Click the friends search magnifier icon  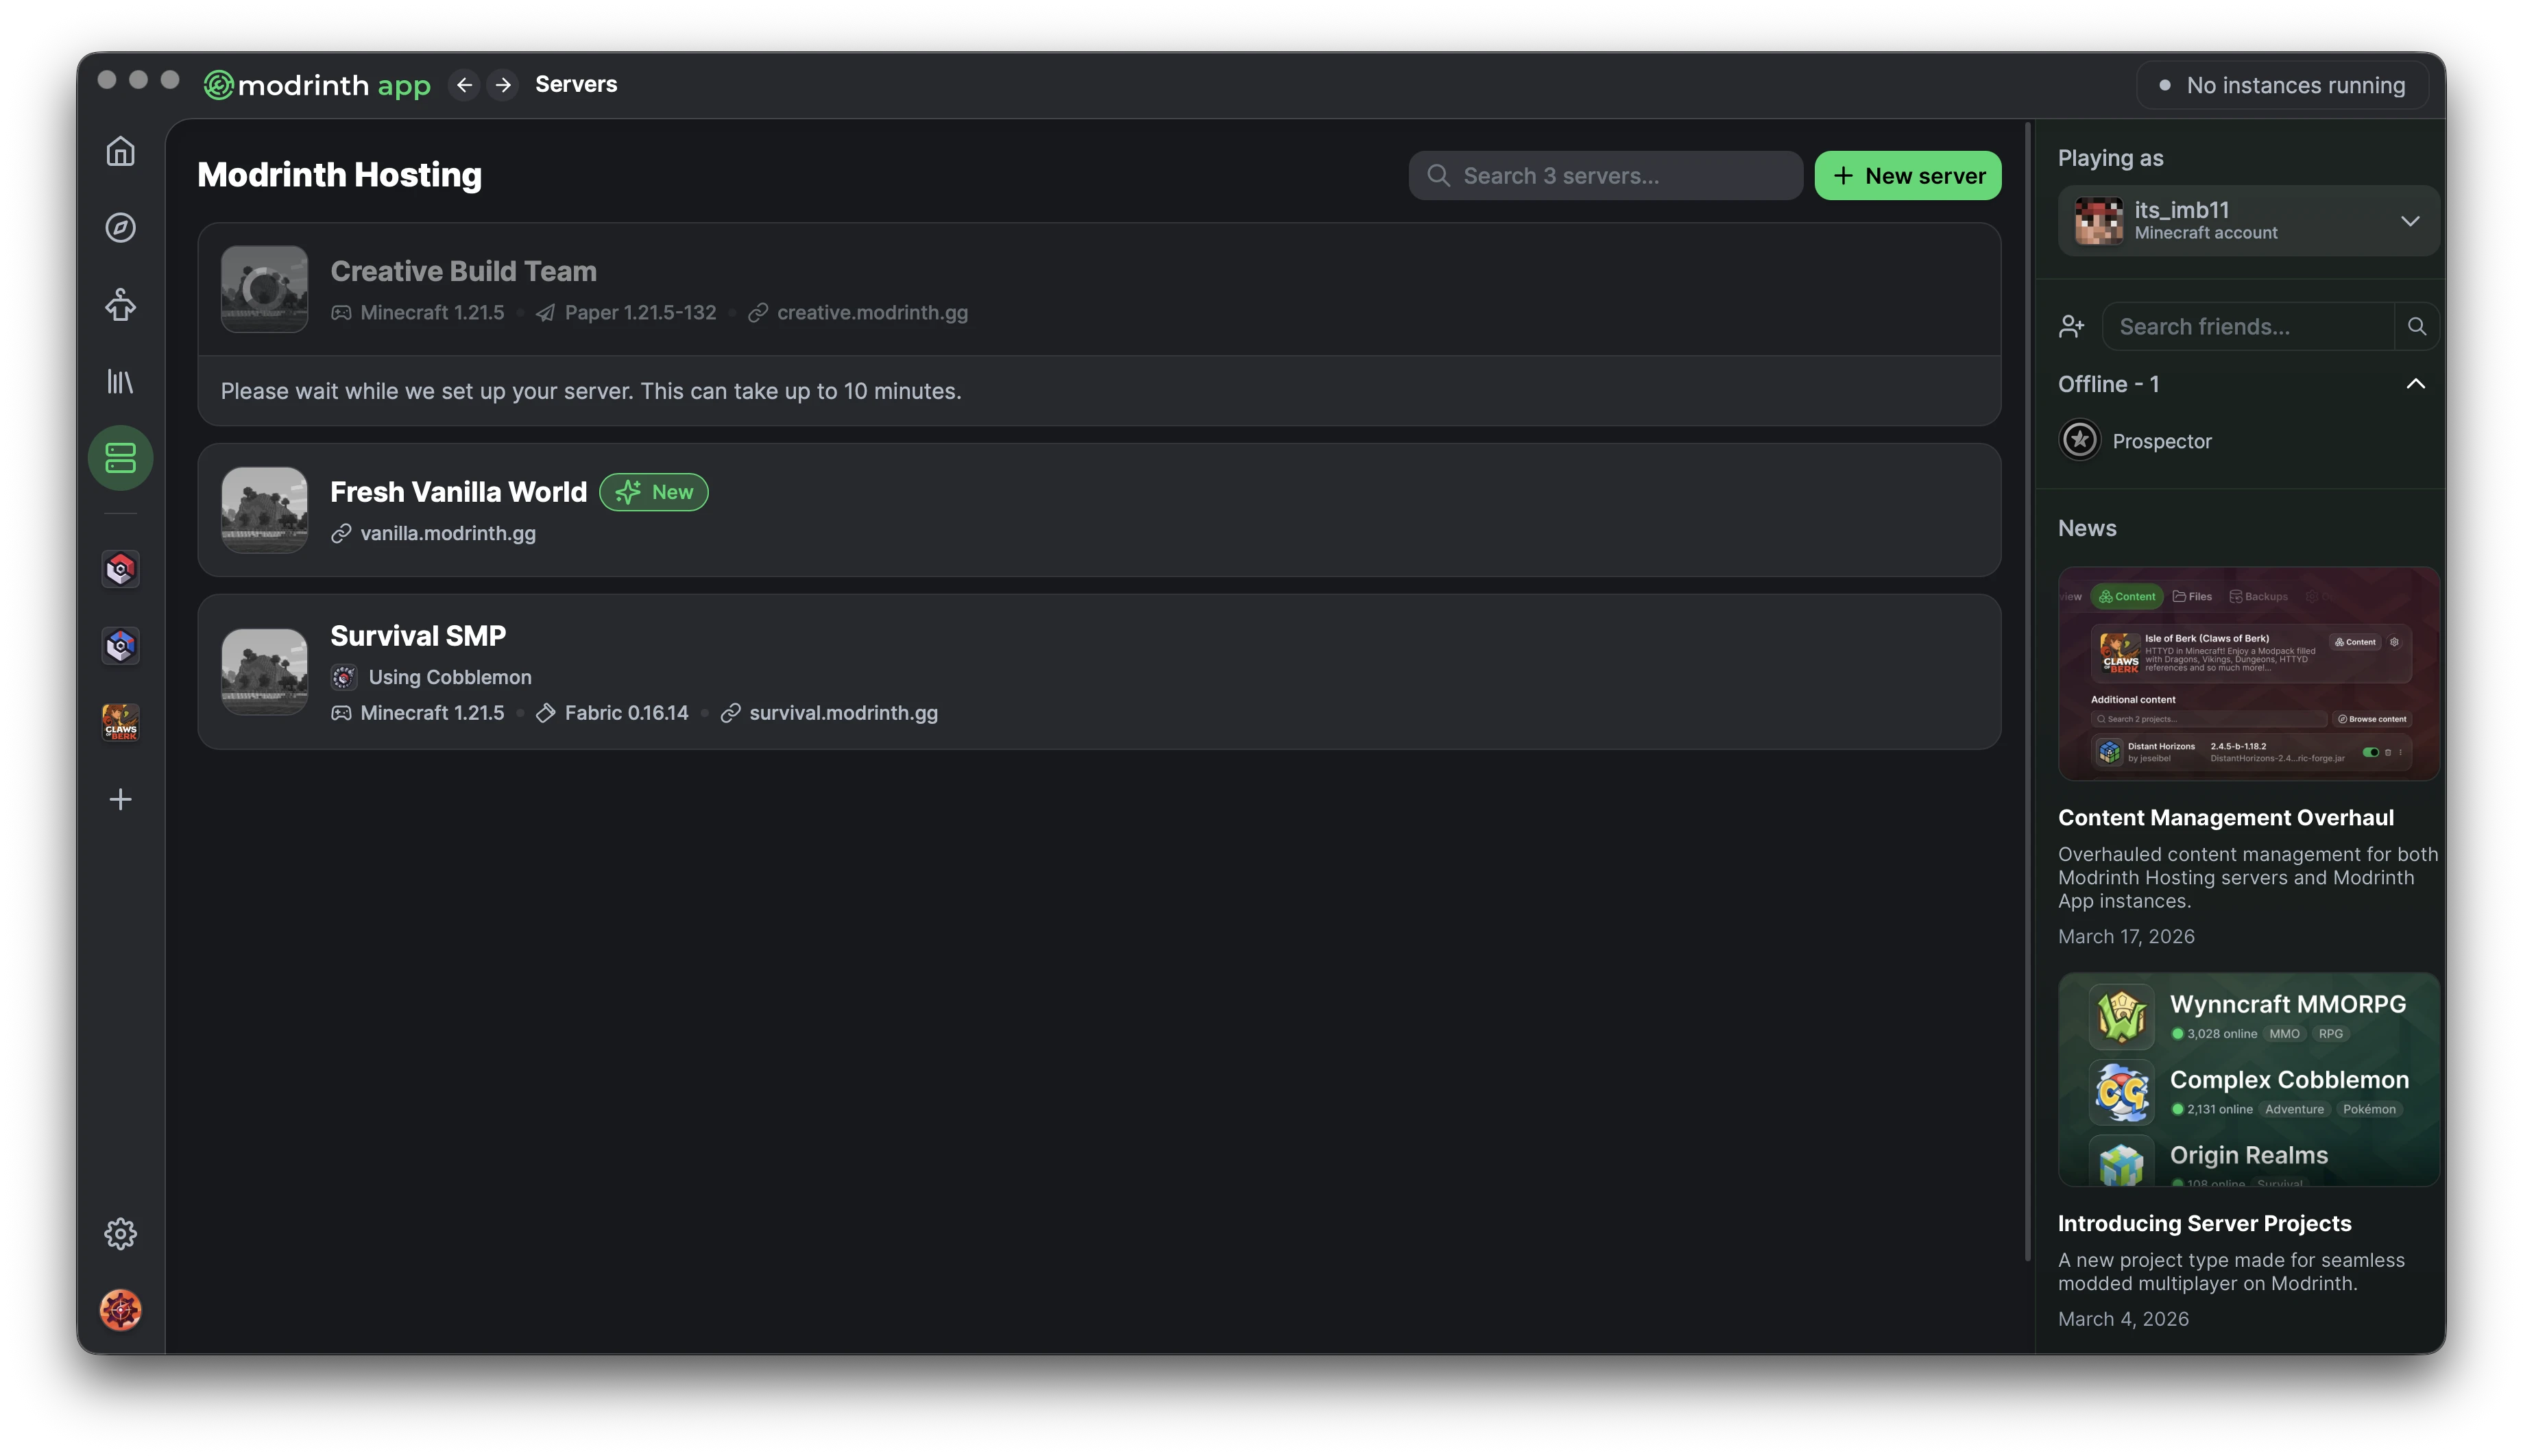point(2417,326)
